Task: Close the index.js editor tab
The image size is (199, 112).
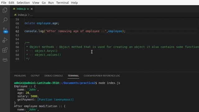Action: (x=32, y=9)
